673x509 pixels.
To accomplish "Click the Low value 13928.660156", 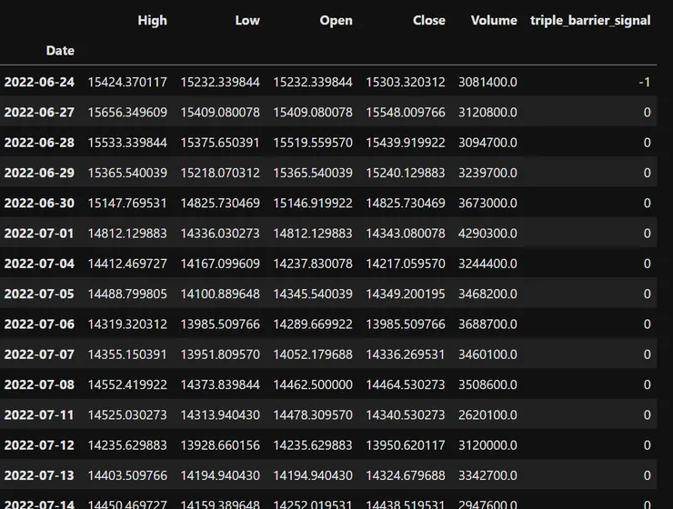I will (x=220, y=445).
